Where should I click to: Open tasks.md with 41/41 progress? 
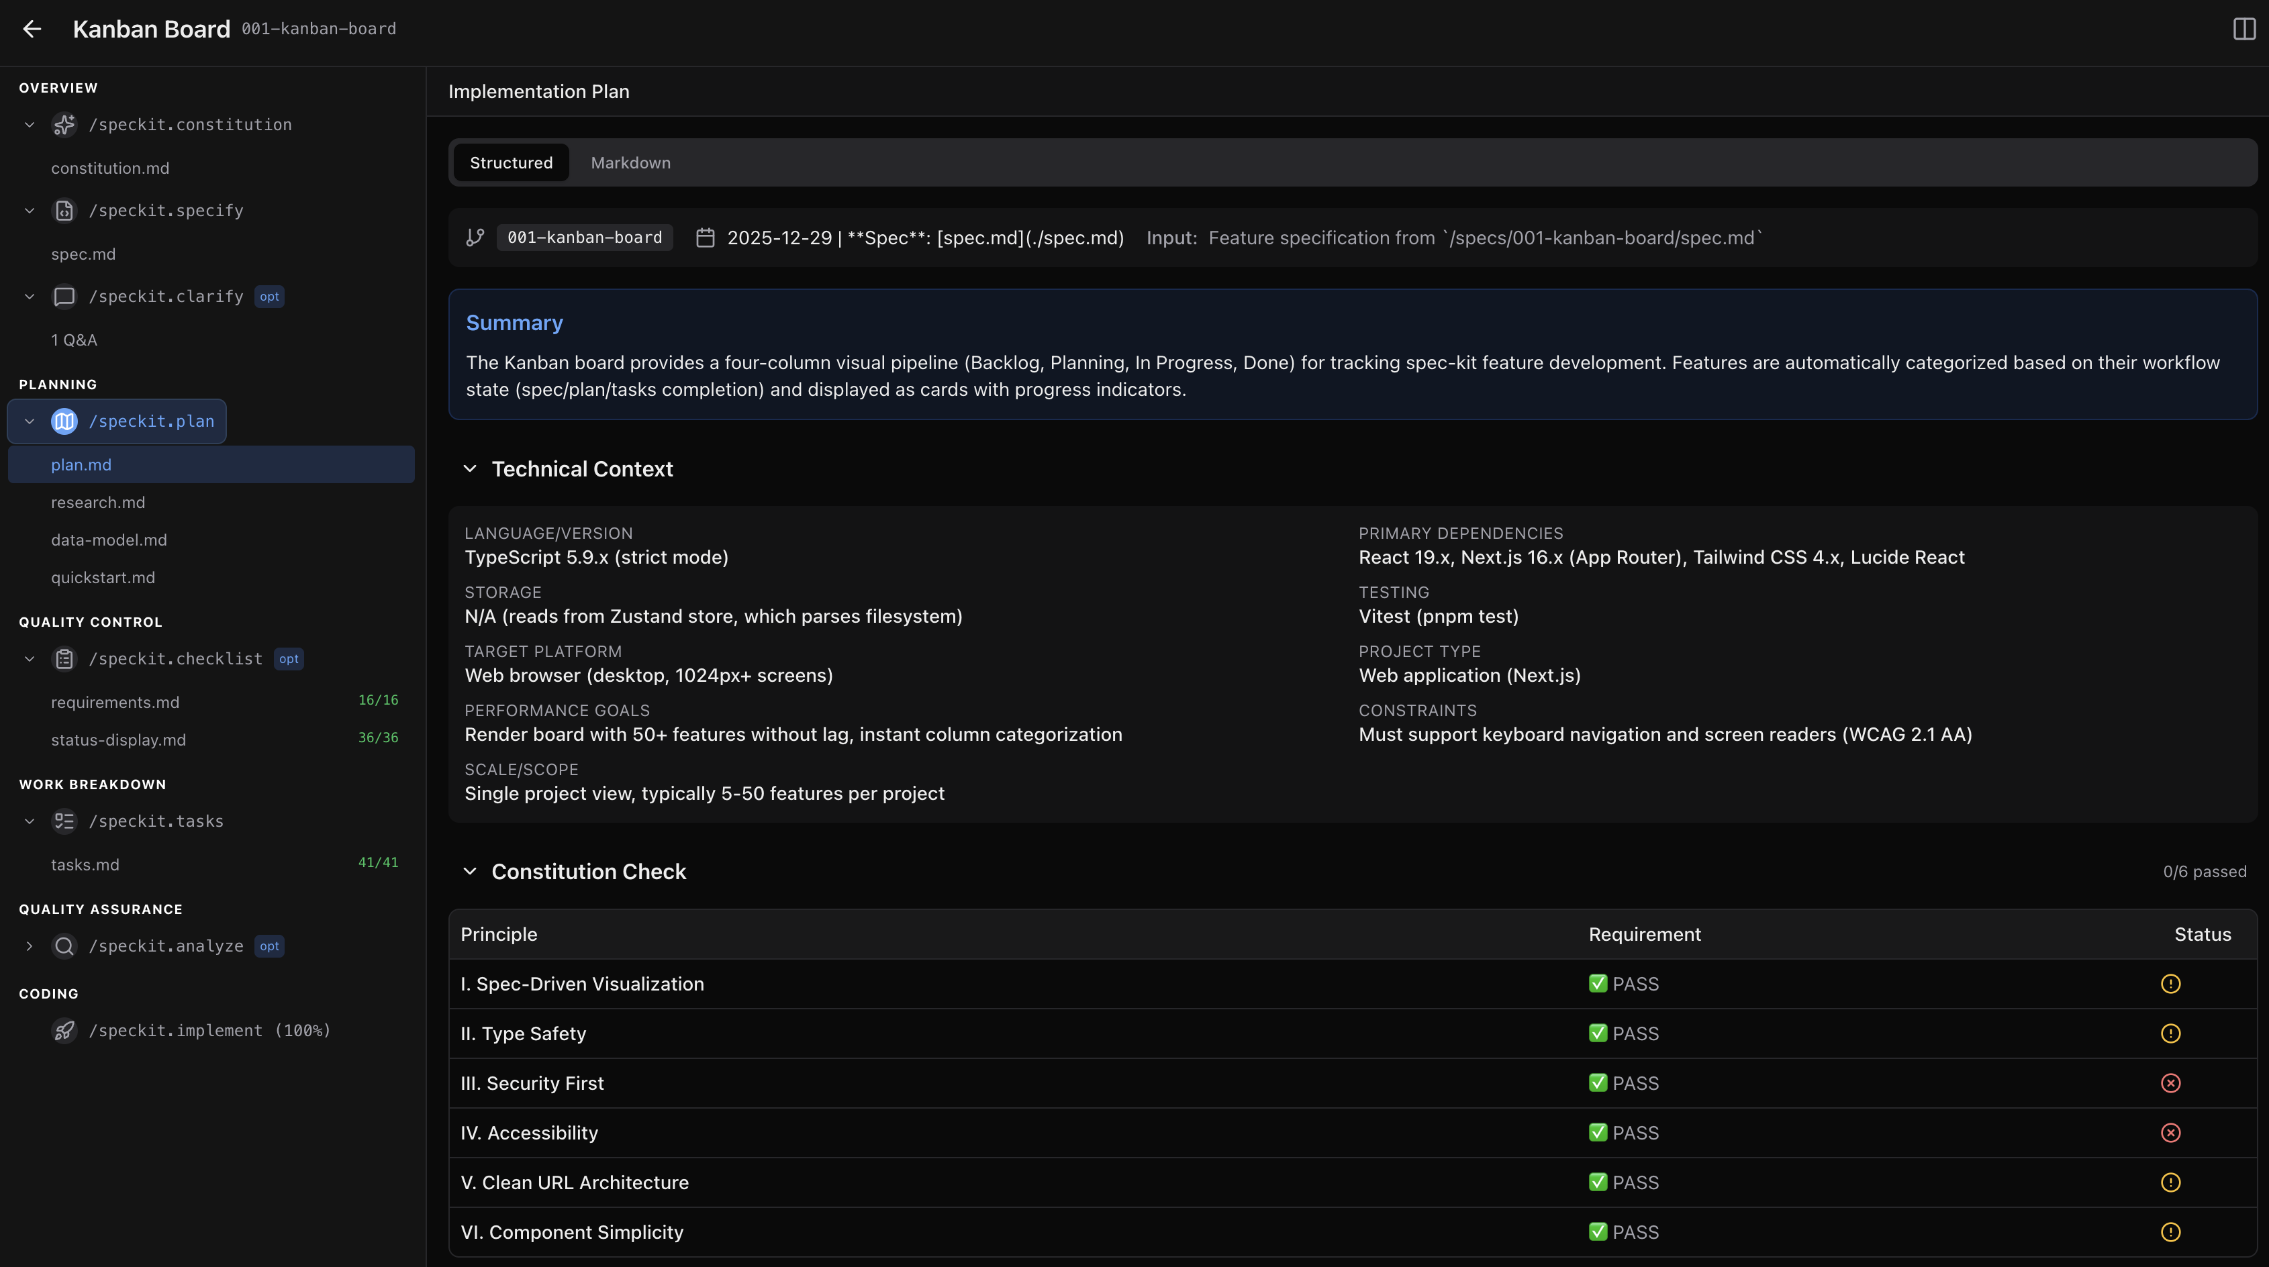point(85,864)
